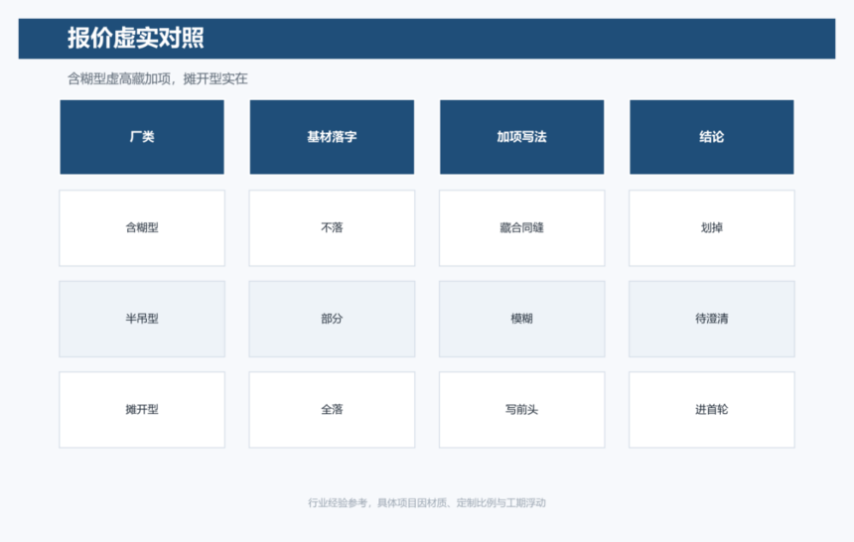
Task: Click the 基材落字 column header
Action: pos(332,137)
